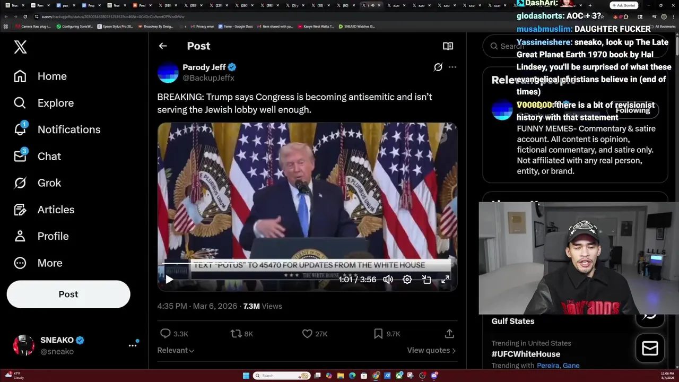The image size is (679, 382).
Task: Enter fullscreen for the video
Action: [x=446, y=280]
